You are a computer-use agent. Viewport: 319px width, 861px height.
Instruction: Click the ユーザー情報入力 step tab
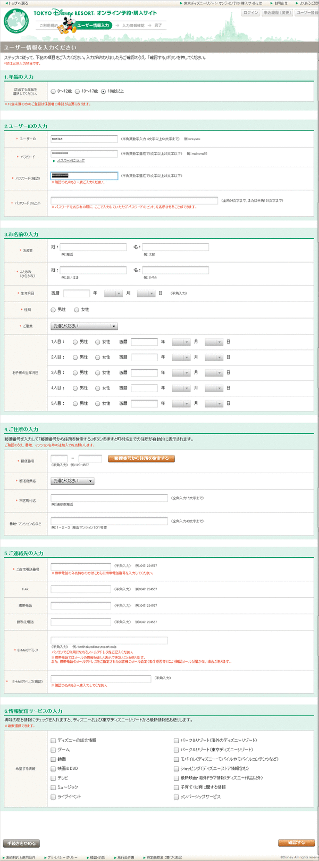94,25
